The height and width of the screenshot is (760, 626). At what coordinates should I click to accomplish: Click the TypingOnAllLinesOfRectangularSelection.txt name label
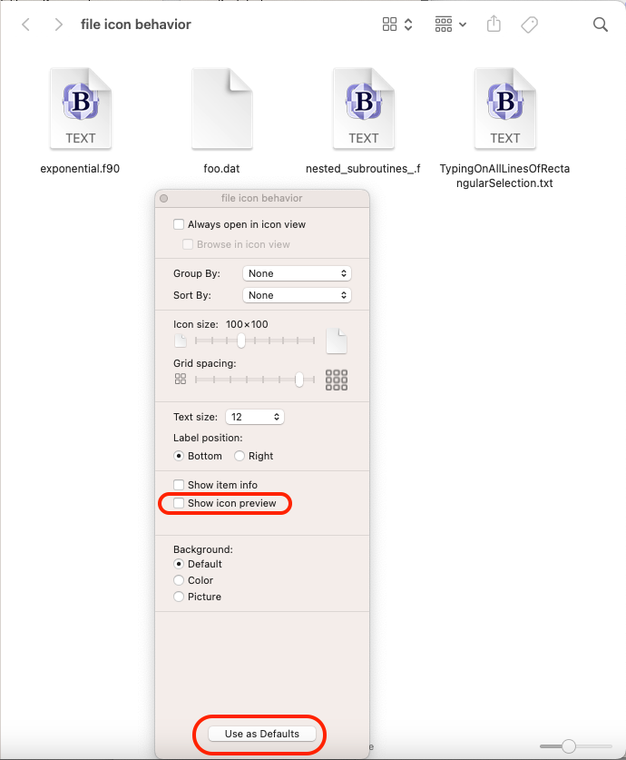[504, 176]
